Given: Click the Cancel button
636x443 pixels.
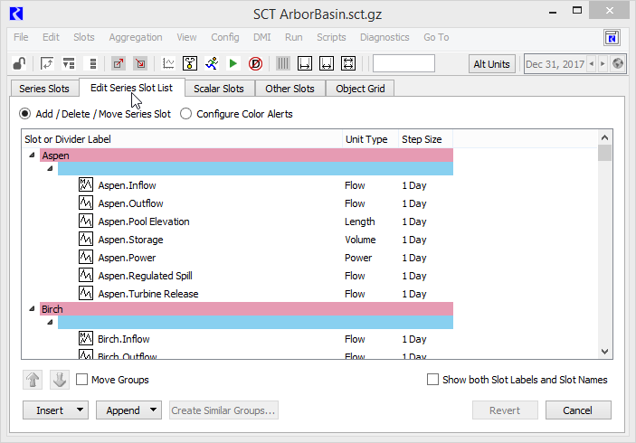Looking at the screenshot, I should [577, 410].
